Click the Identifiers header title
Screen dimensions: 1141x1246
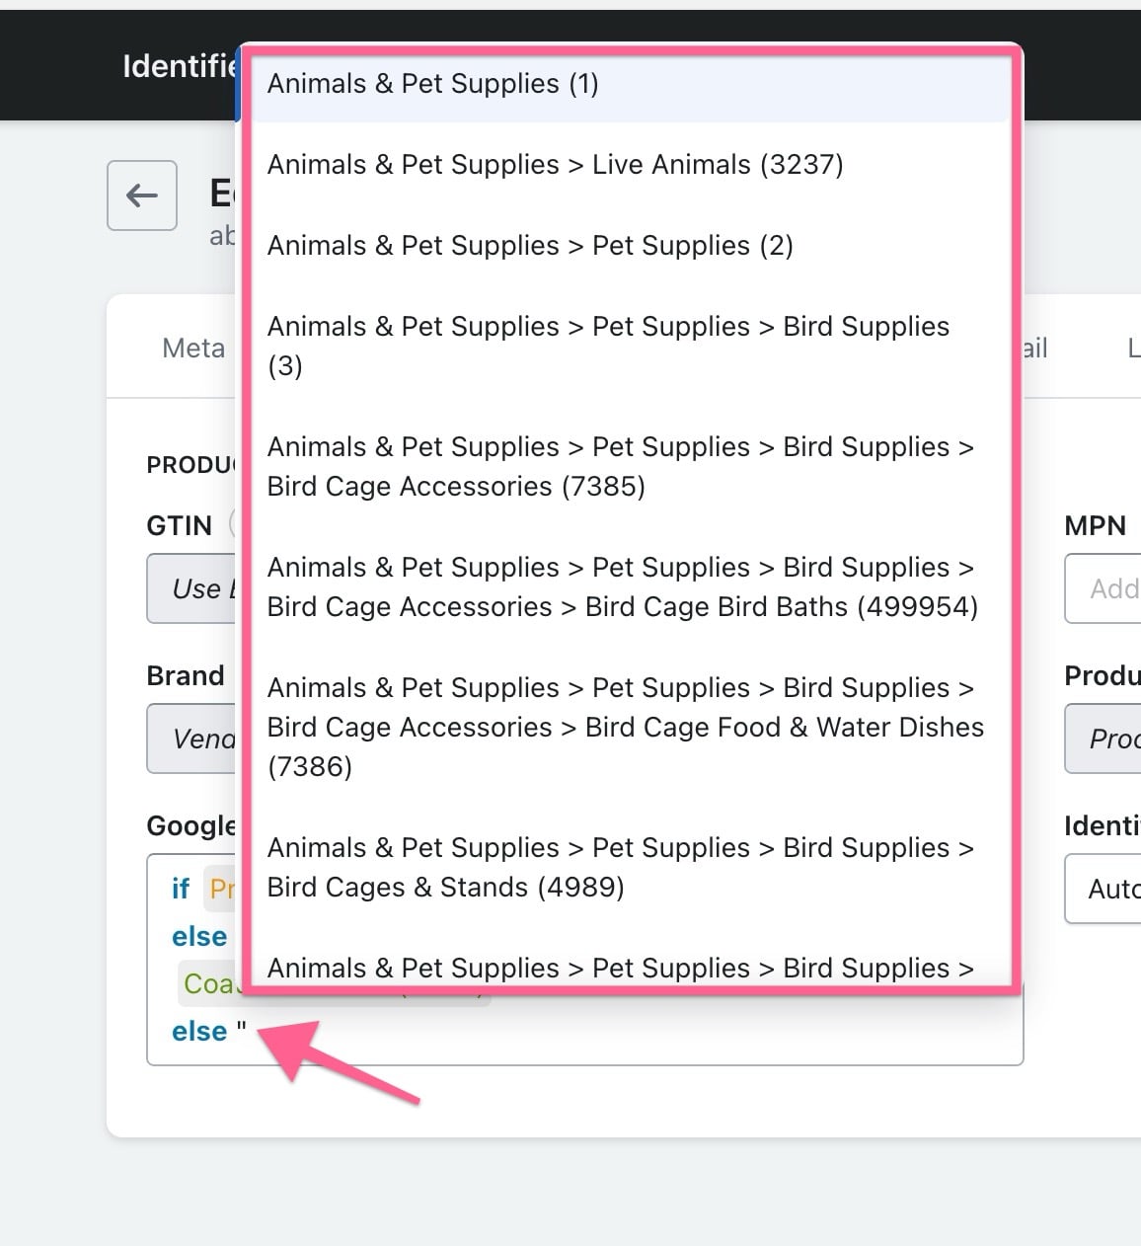click(180, 66)
